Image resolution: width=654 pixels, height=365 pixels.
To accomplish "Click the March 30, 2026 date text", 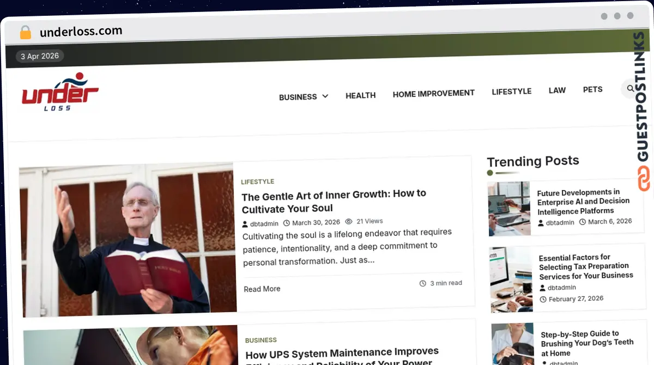I will click(316, 222).
